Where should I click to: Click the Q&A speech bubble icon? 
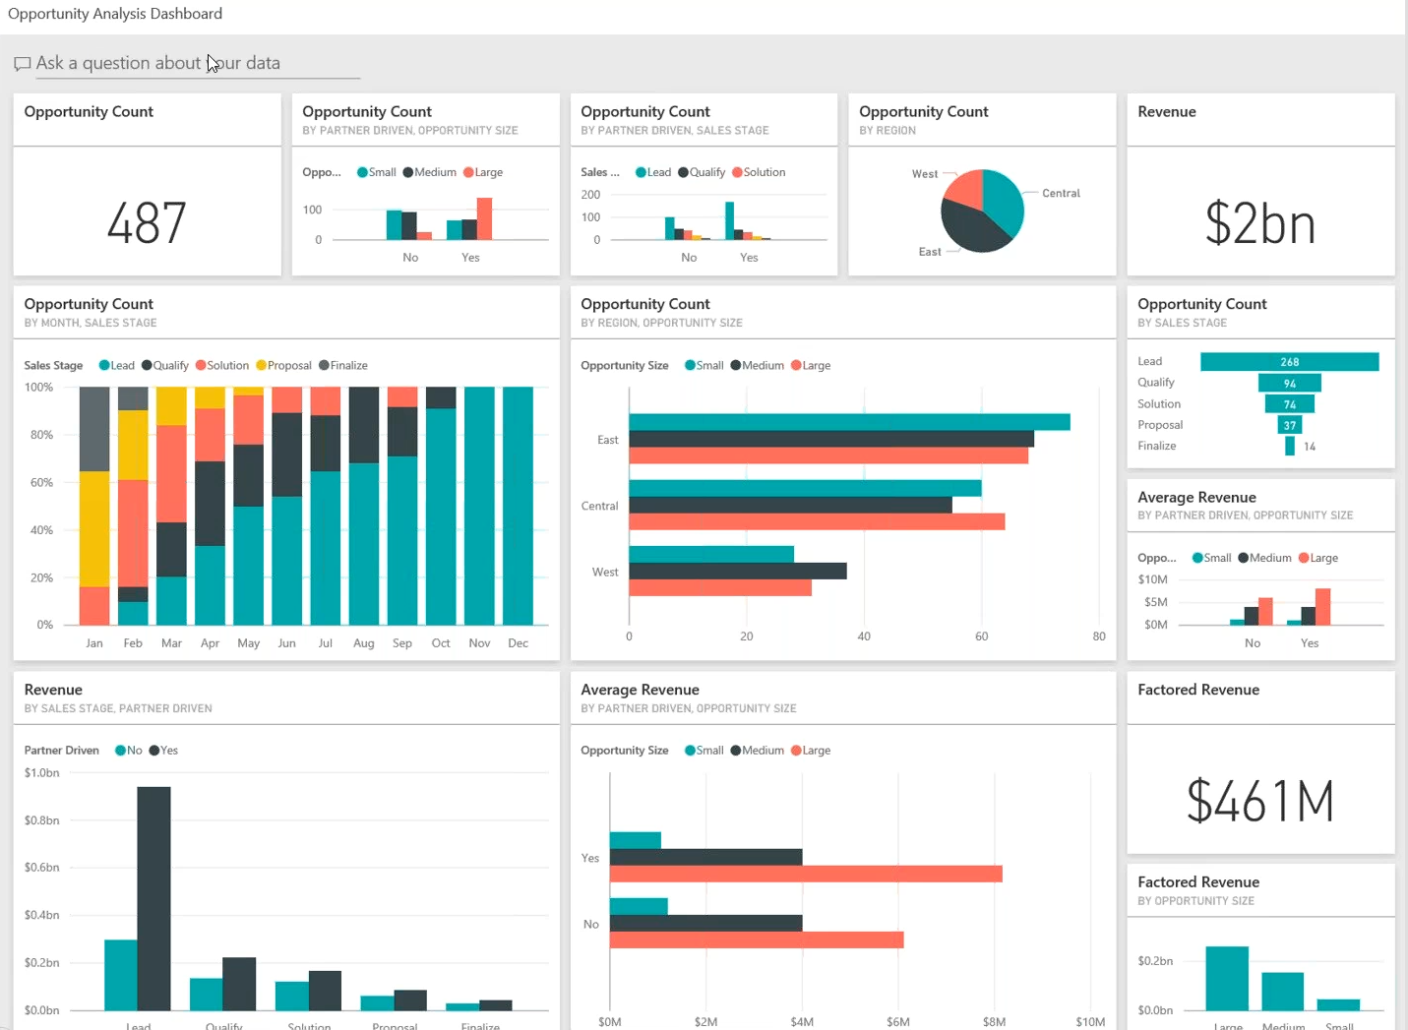coord(22,63)
